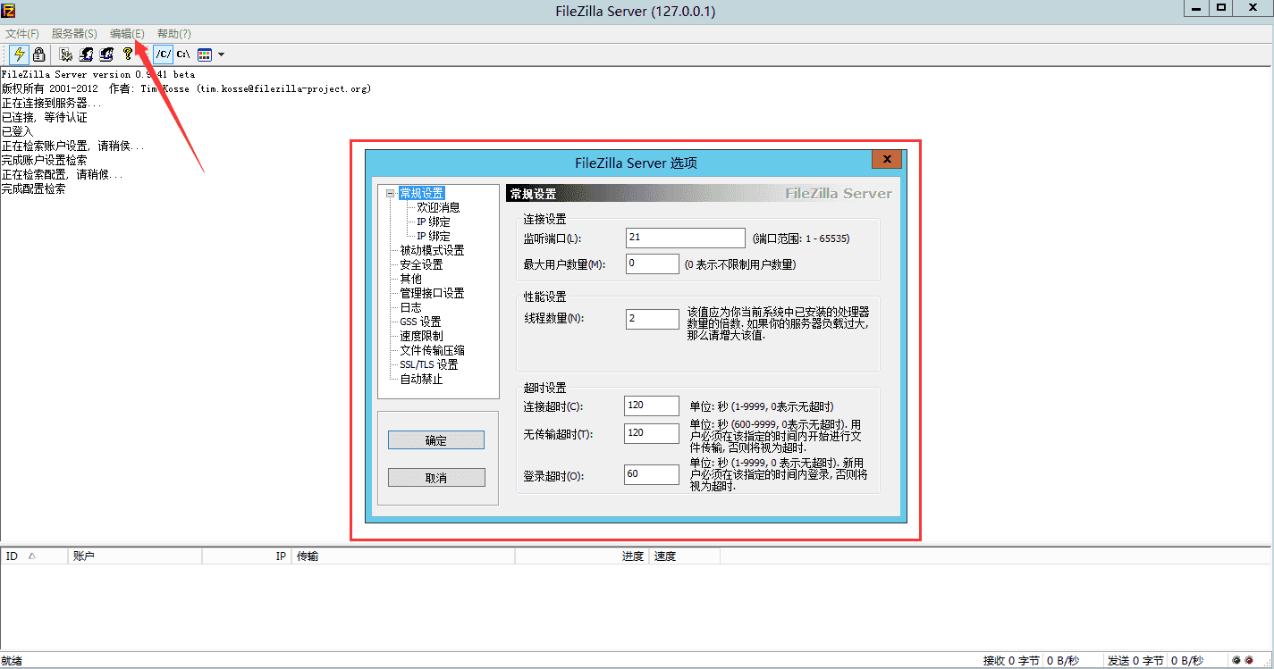Click the FileZilla Server version log line
The width and height of the screenshot is (1274, 669).
point(97,75)
